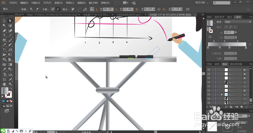Toggle show handles for selected anchor points
The image size is (253, 133).
coord(53,9)
